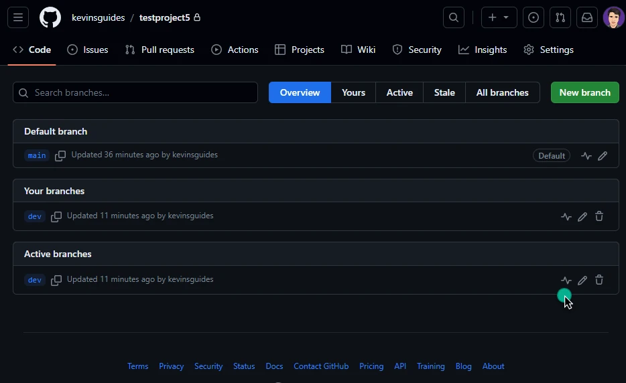Open the Security footer link
The image size is (626, 383).
click(208, 366)
